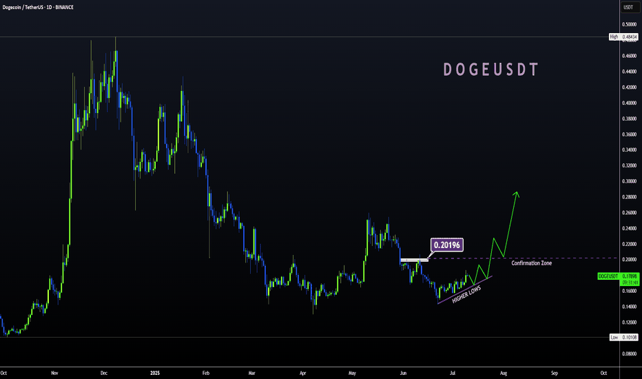Click the 0.14000 price axis tick
The height and width of the screenshot is (379, 642).
630,307
